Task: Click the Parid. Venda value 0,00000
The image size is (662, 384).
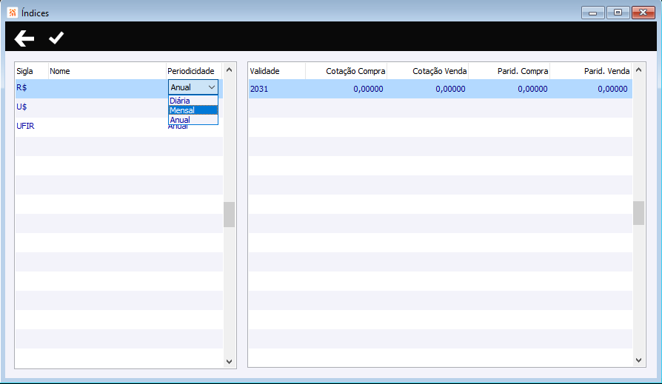Action: (x=612, y=89)
